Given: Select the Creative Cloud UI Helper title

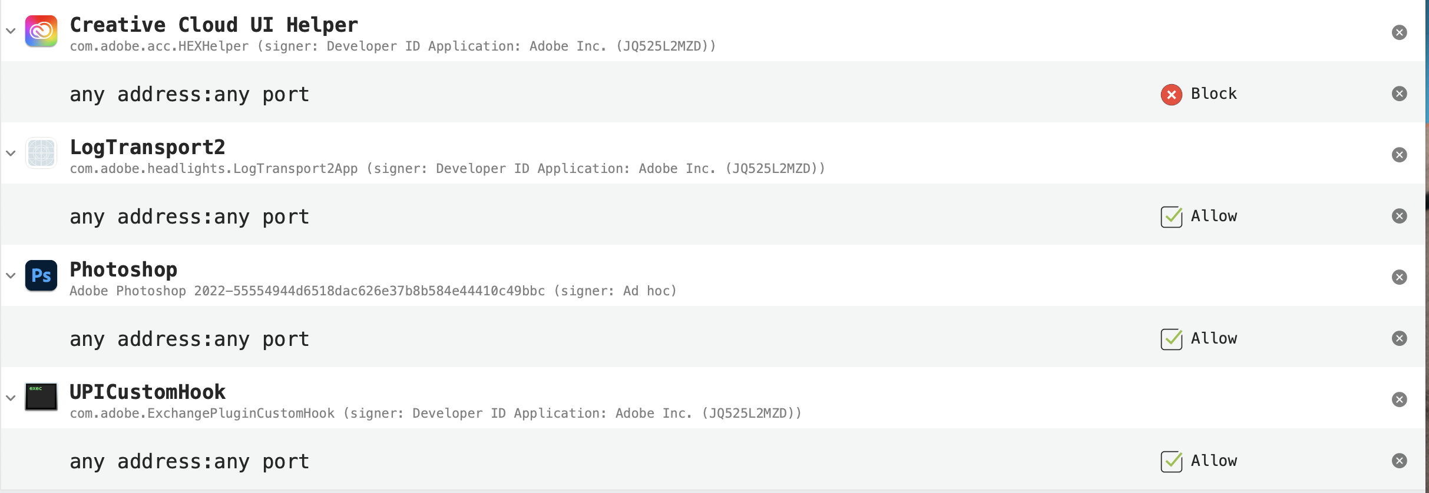Looking at the screenshot, I should pos(214,25).
